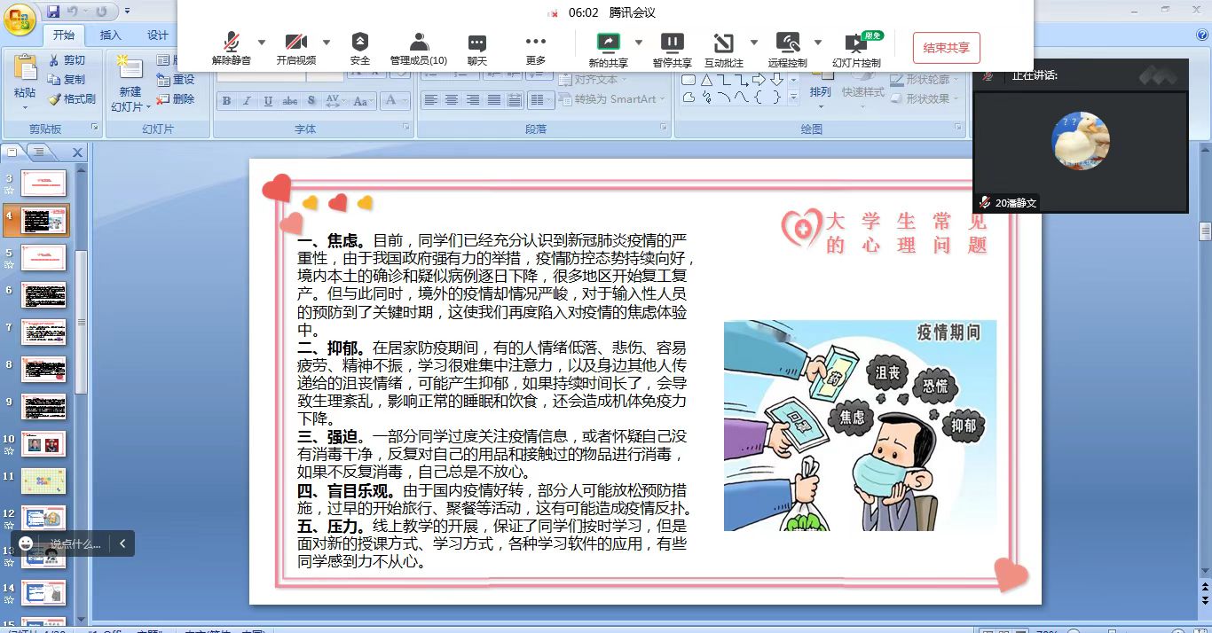Click the Office orb button
The image size is (1212, 633).
20,20
